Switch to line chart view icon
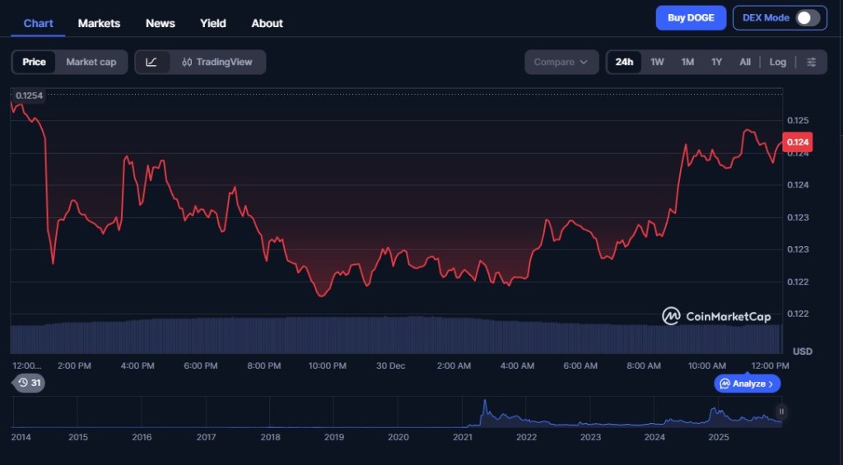 click(151, 62)
